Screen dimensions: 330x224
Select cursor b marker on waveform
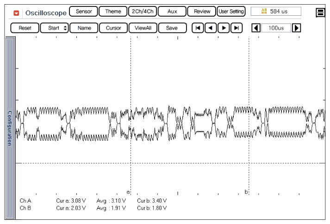pos(246,192)
